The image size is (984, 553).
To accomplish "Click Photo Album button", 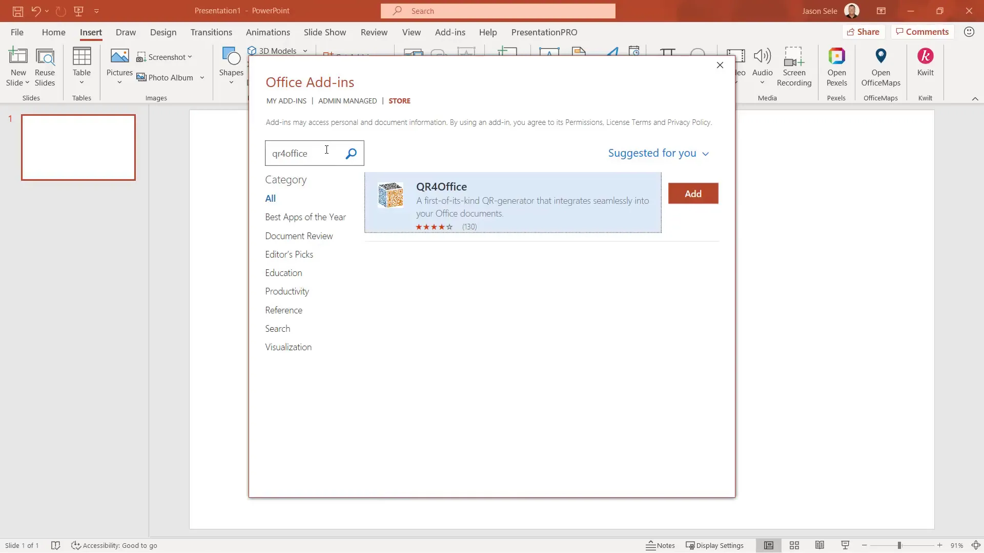I will (165, 77).
